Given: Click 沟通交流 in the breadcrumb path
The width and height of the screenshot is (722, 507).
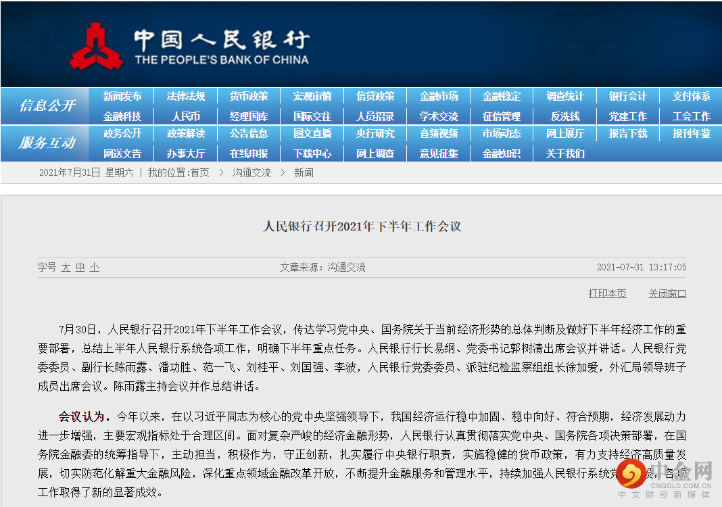Looking at the screenshot, I should point(251,173).
